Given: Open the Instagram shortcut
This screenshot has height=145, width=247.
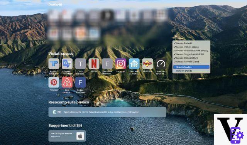Looking at the screenshot, I should [121, 64].
